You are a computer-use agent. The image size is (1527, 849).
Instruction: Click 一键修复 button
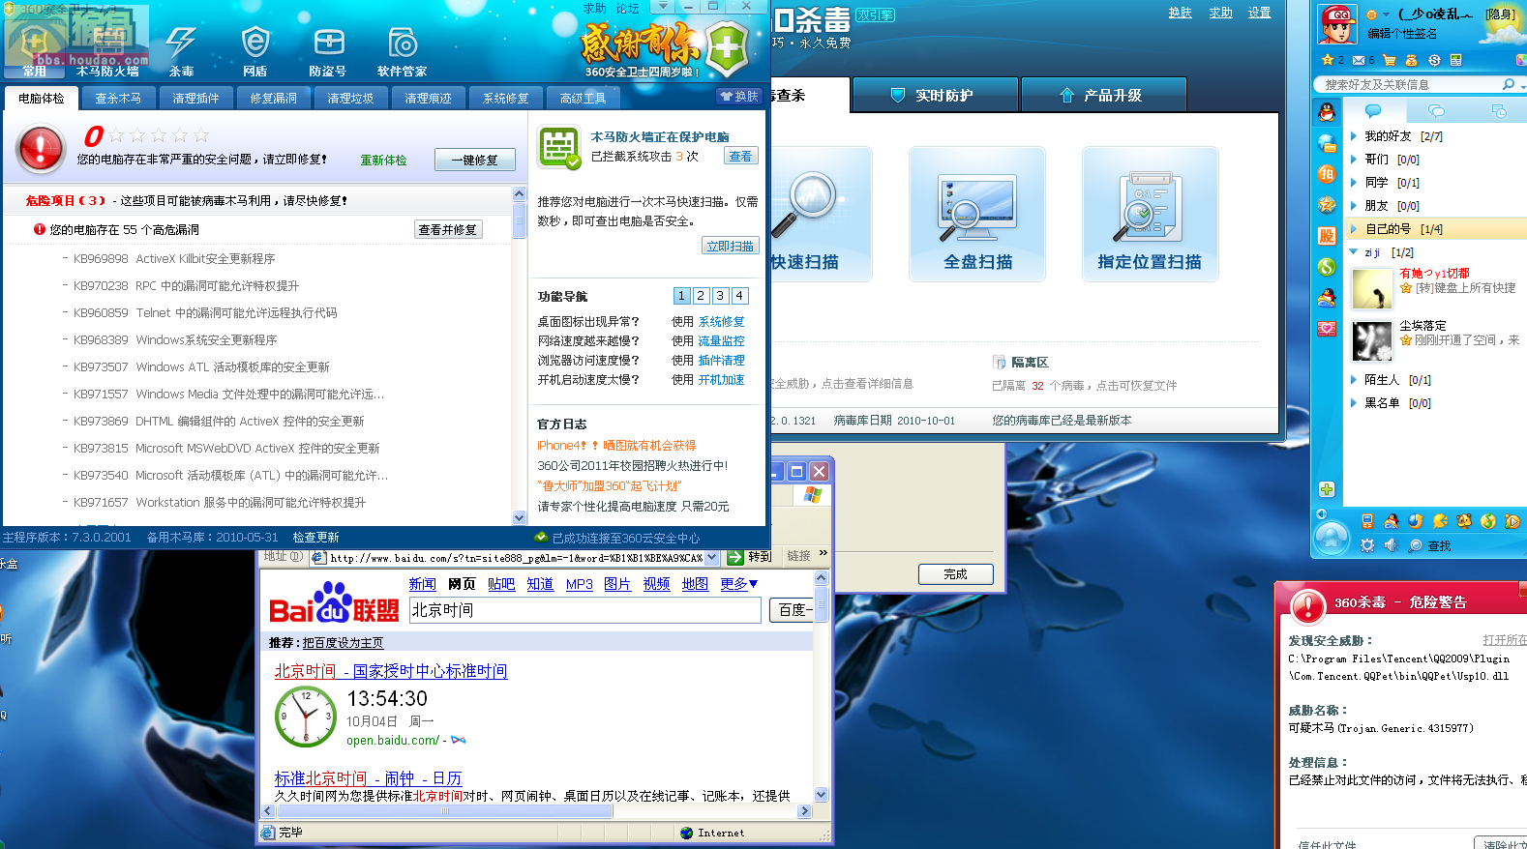click(475, 160)
